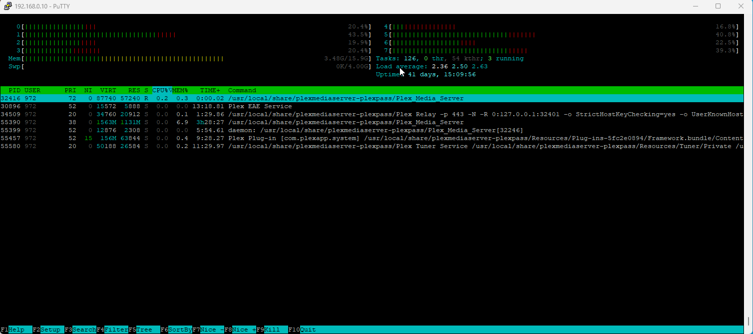
Task: Select process row with PID 55390
Action: coord(372,122)
